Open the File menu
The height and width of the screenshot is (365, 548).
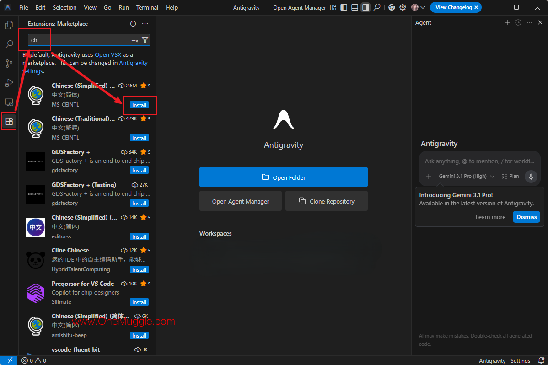coord(24,7)
